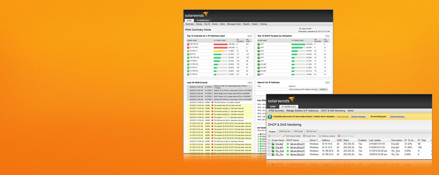Click the scope icon beside EwLab2 row
This screenshot has width=439, height=175.
click(x=273, y=144)
